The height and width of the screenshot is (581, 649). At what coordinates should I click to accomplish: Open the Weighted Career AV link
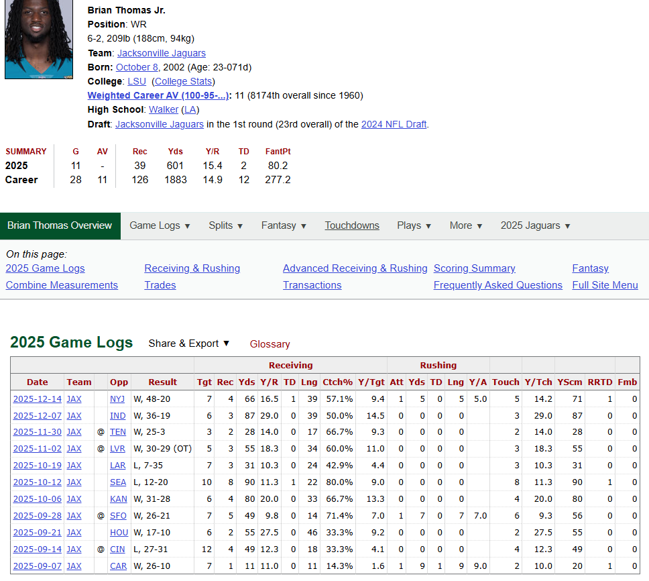click(x=158, y=95)
